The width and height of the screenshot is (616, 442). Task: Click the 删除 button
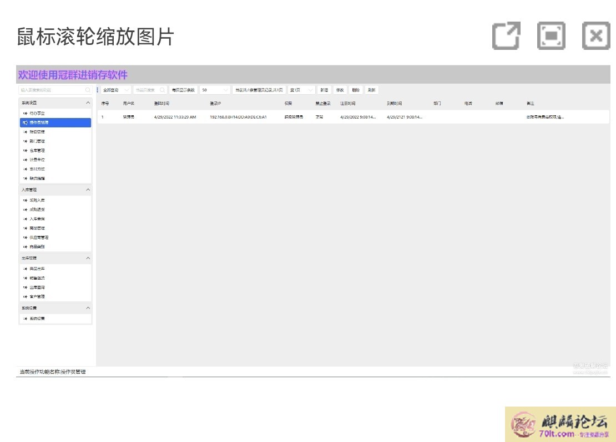pyautogui.click(x=356, y=90)
